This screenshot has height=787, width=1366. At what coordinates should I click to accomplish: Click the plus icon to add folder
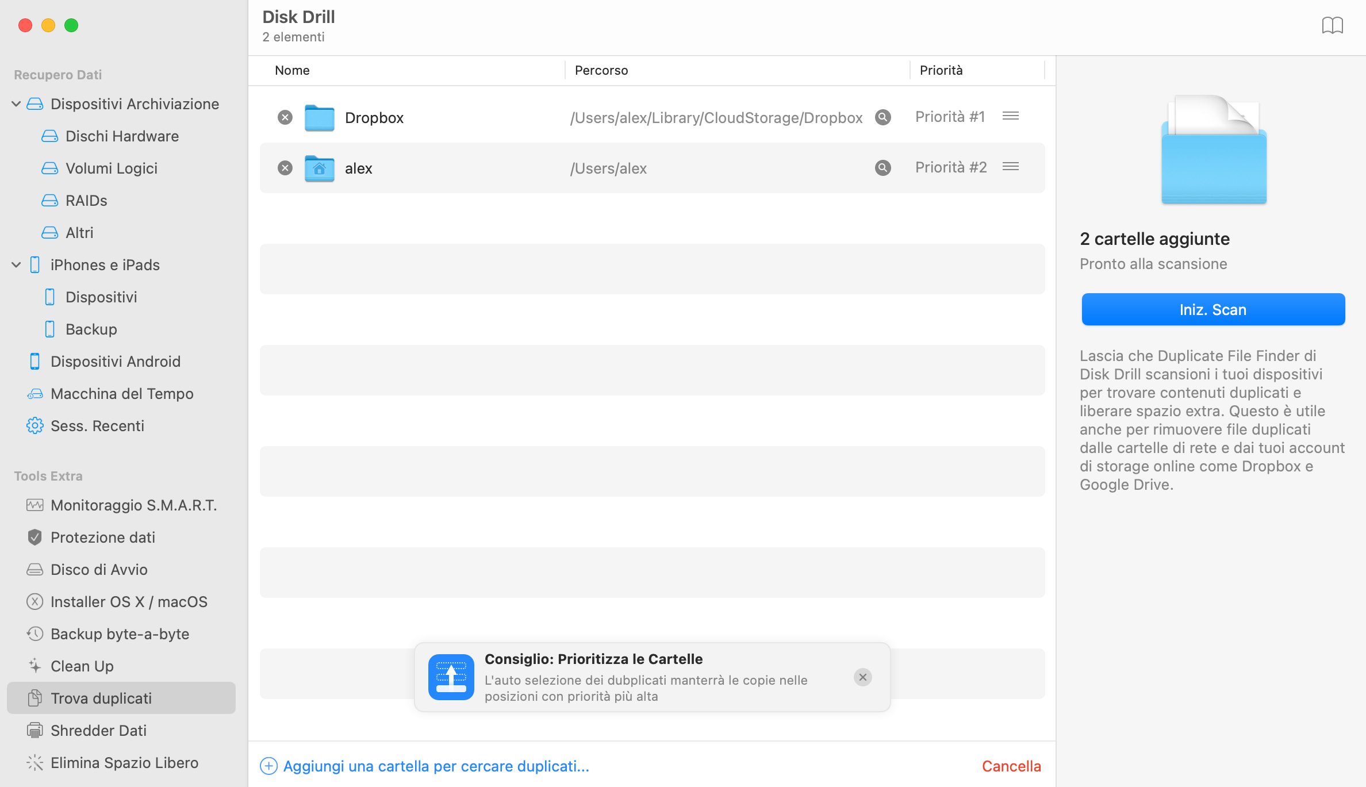pos(269,766)
